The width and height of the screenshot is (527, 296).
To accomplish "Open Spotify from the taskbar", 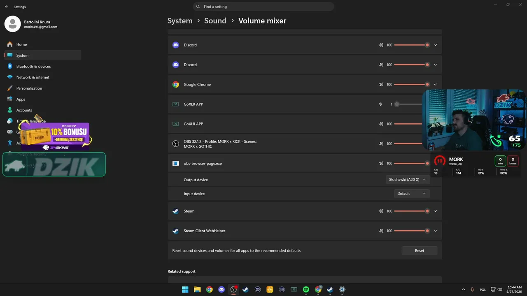I will tap(306, 289).
